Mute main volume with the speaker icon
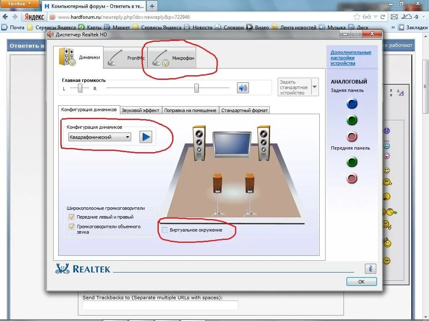The height and width of the screenshot is (321, 429). pos(243,88)
